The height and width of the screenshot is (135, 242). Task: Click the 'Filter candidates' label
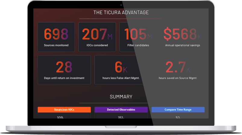pyautogui.click(x=138, y=45)
